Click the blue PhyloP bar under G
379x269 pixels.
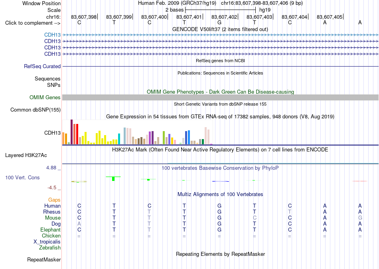click(221, 181)
